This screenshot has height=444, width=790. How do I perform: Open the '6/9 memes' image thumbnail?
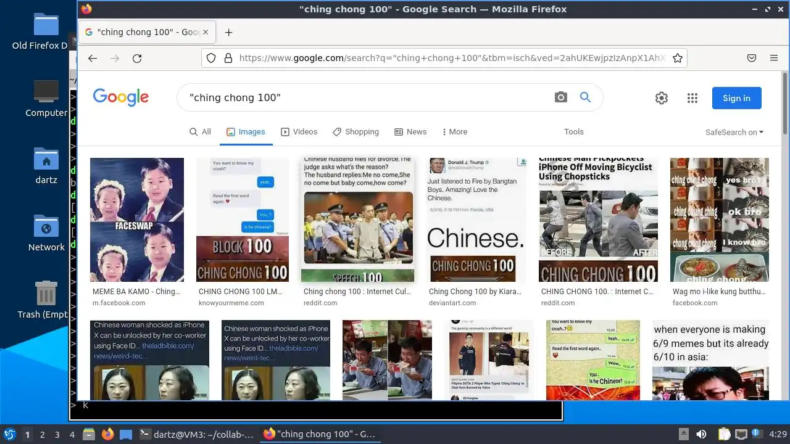(x=711, y=360)
